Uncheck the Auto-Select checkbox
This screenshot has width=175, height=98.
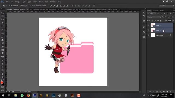[x=10, y=5]
